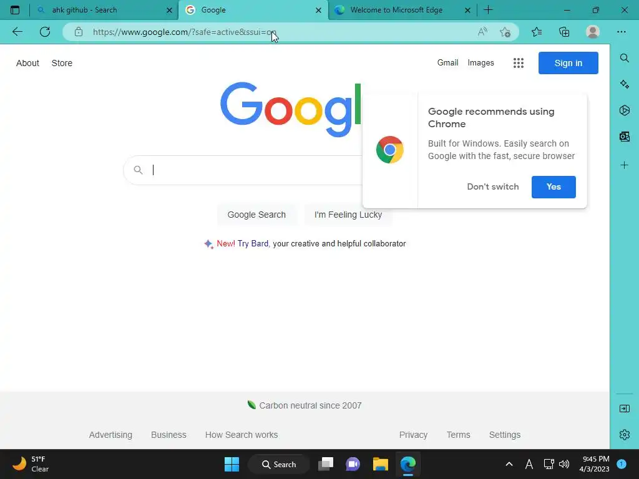Open weather widget showing 51°F Clear

click(x=31, y=464)
